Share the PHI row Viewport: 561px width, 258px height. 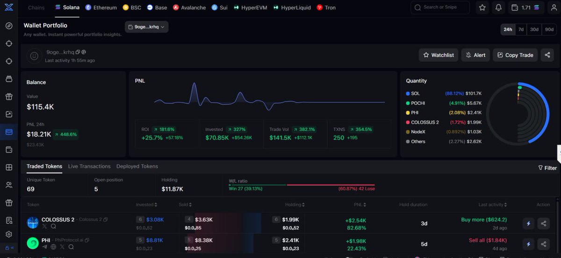point(543,244)
